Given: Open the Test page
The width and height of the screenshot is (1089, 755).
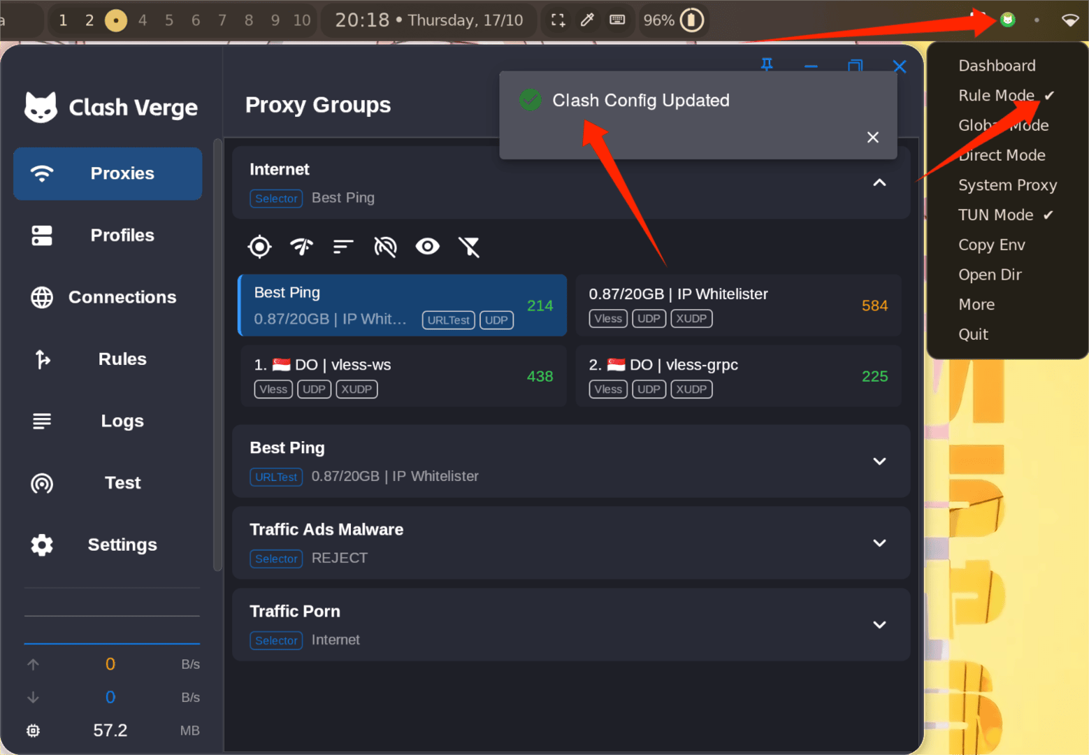Looking at the screenshot, I should 108,483.
